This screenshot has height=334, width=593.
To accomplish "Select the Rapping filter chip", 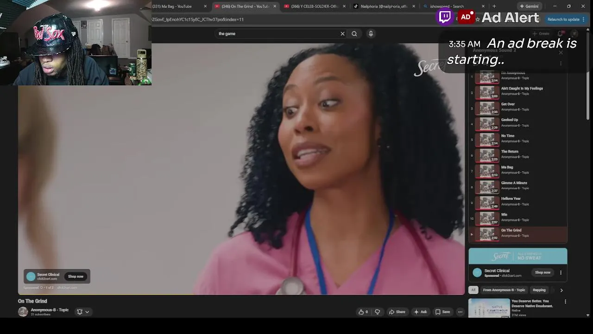I will coord(539,290).
